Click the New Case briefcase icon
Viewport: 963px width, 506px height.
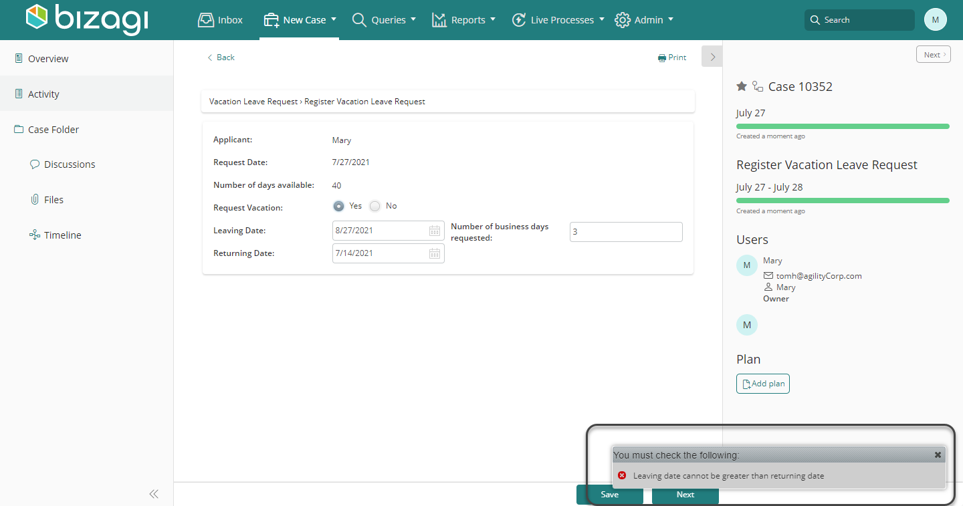pos(272,20)
